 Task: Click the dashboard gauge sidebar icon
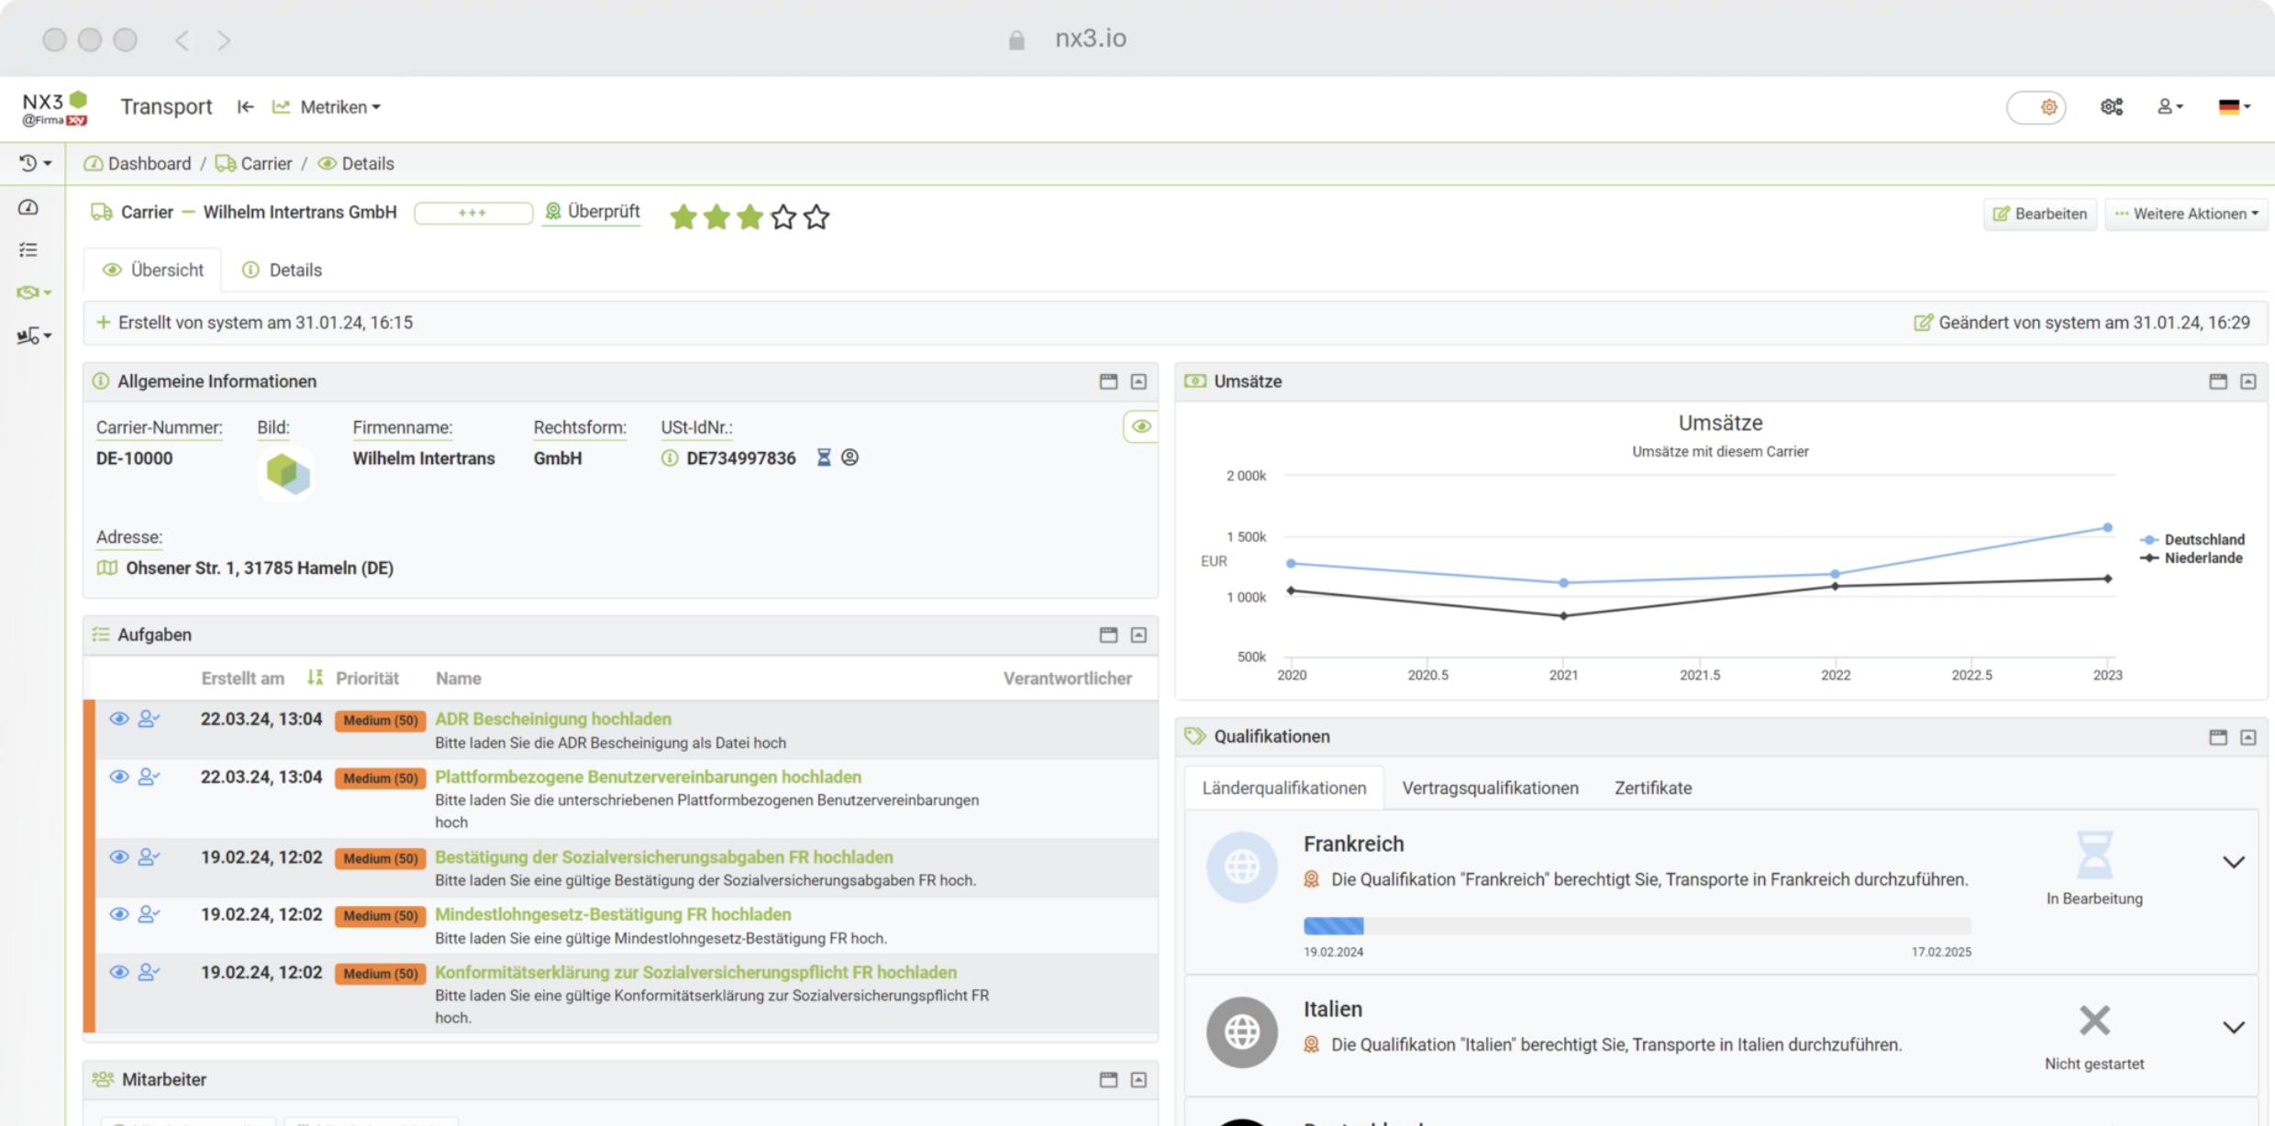28,208
